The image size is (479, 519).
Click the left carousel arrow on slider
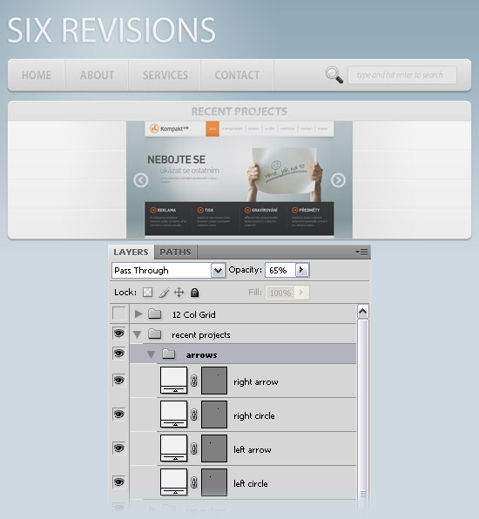pyautogui.click(x=141, y=180)
